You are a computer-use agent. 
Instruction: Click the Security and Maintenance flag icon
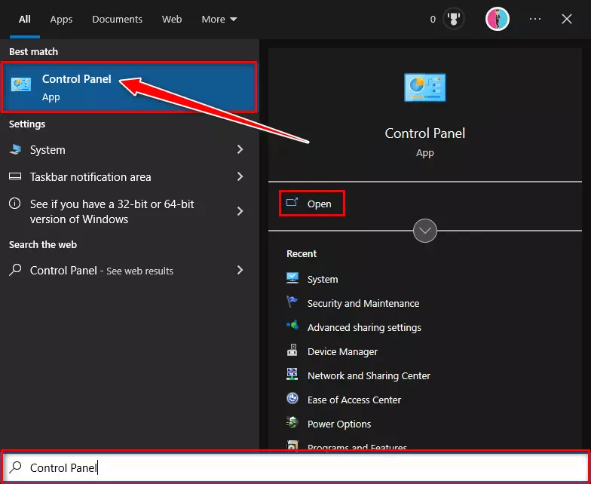point(292,302)
